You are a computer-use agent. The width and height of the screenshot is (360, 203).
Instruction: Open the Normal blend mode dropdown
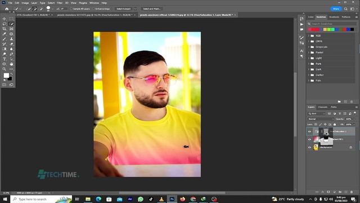click(321, 119)
